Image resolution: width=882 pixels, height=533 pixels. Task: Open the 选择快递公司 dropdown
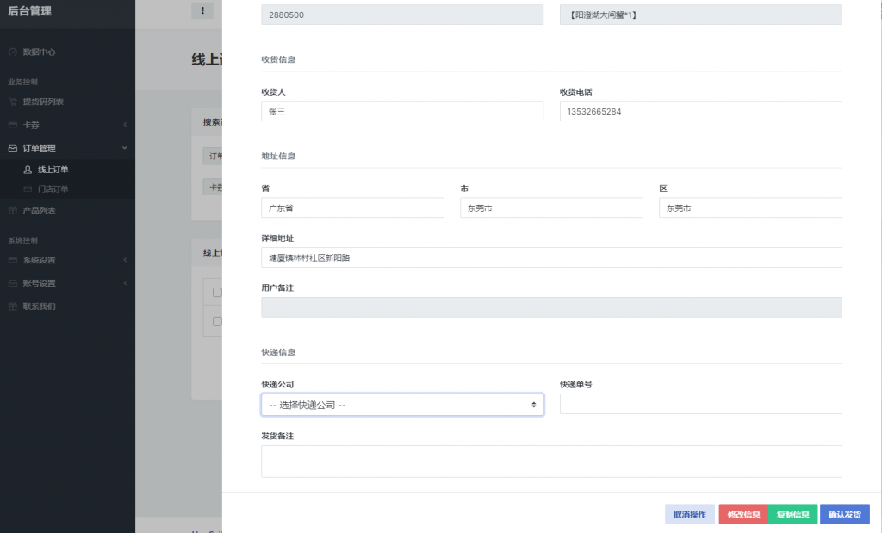point(402,405)
